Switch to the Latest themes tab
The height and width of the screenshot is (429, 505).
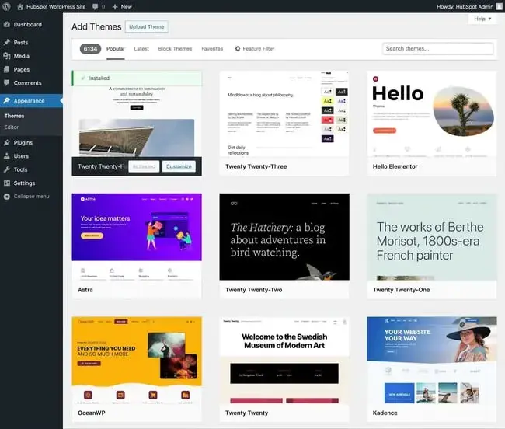tap(141, 49)
